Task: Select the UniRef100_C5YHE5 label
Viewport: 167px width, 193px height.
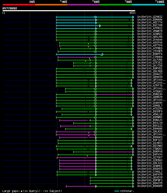Action: point(150,51)
